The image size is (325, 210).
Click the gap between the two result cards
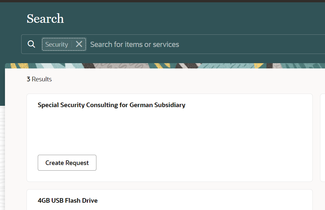166,186
